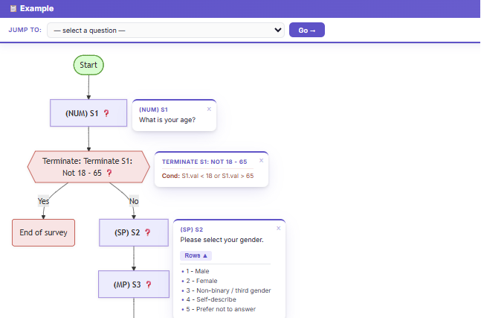Image resolution: width=481 pixels, height=318 pixels.
Task: Click the '4 - Self-describe' row
Action: [209, 299]
